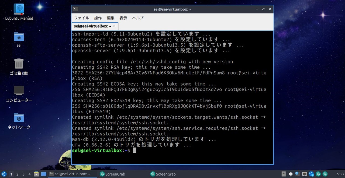Open the 表示 menu
Screen dimensions: 345x178
point(123,18)
